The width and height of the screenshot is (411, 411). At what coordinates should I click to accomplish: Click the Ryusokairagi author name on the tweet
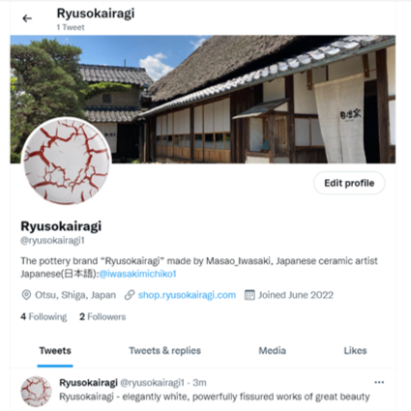coord(88,383)
